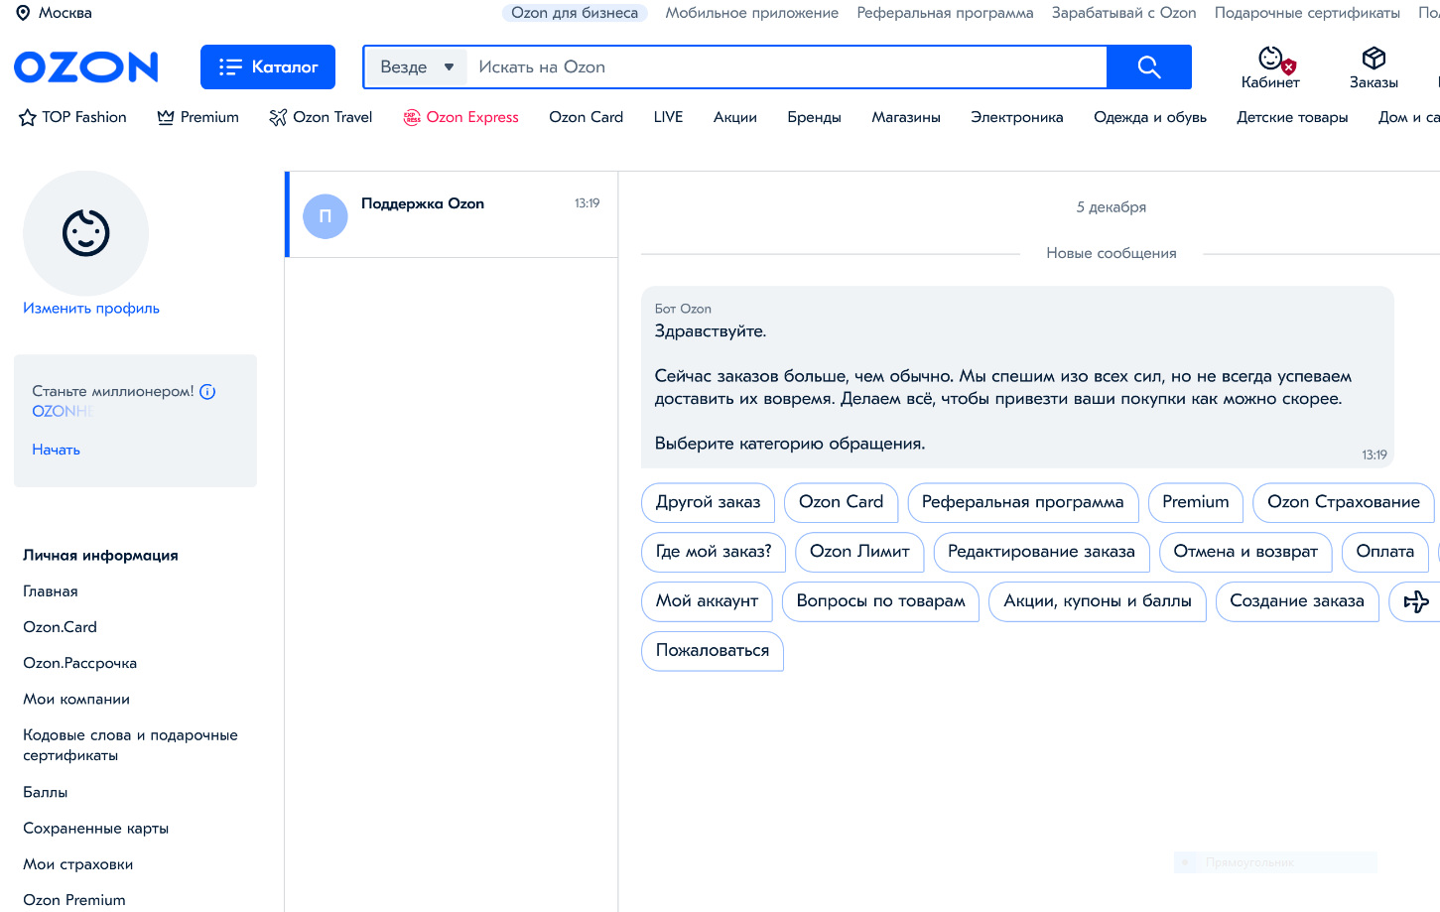Viewport: 1440px width, 912px height.
Task: Choose Отмена и возврат category
Action: (x=1245, y=552)
